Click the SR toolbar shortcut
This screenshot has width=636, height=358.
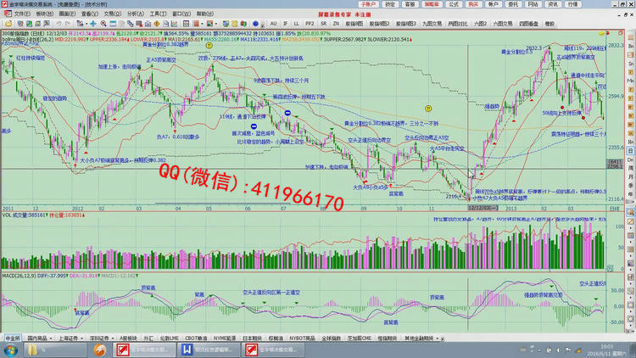[x=324, y=24]
